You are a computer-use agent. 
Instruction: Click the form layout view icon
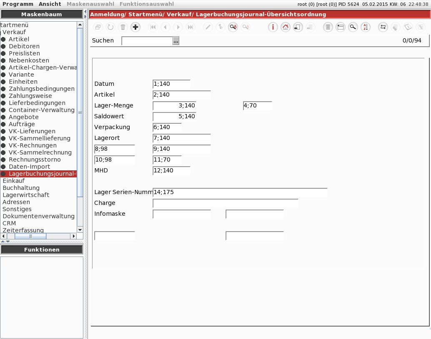(x=340, y=27)
